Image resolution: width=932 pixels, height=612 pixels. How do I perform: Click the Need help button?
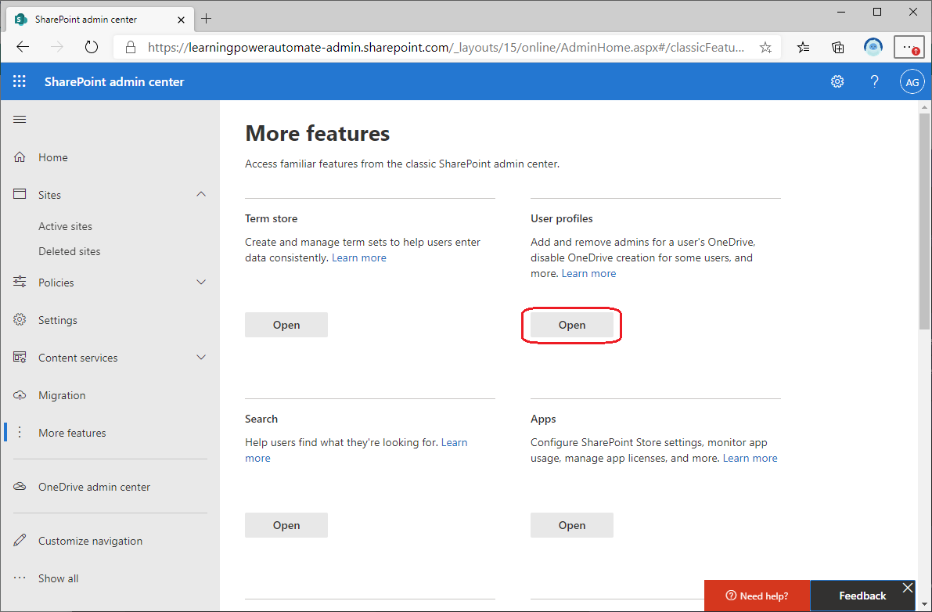[x=757, y=595]
